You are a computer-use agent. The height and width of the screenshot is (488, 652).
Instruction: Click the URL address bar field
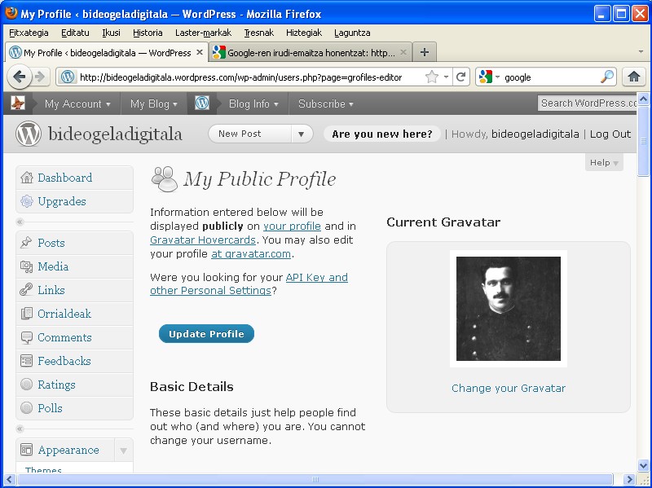249,77
